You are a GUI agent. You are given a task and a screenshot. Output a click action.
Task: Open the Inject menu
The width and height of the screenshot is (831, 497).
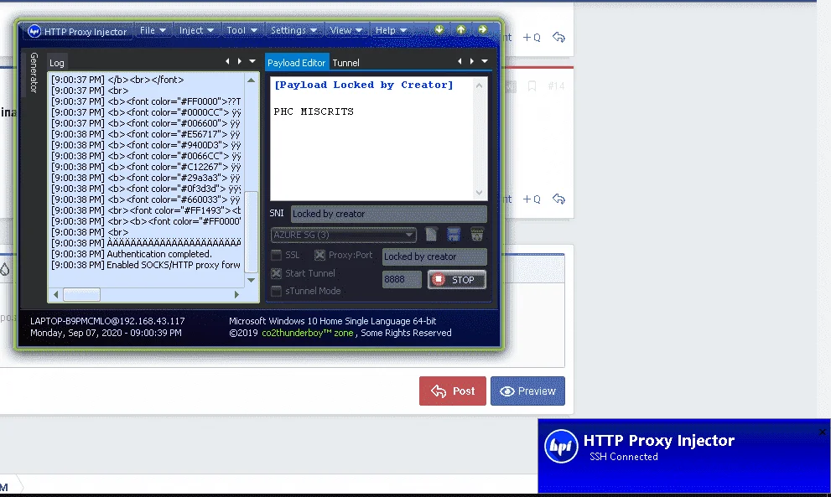tap(196, 30)
